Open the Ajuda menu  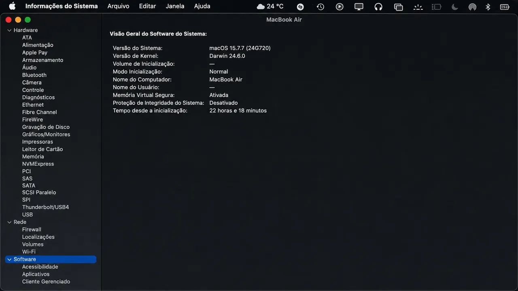tap(202, 6)
